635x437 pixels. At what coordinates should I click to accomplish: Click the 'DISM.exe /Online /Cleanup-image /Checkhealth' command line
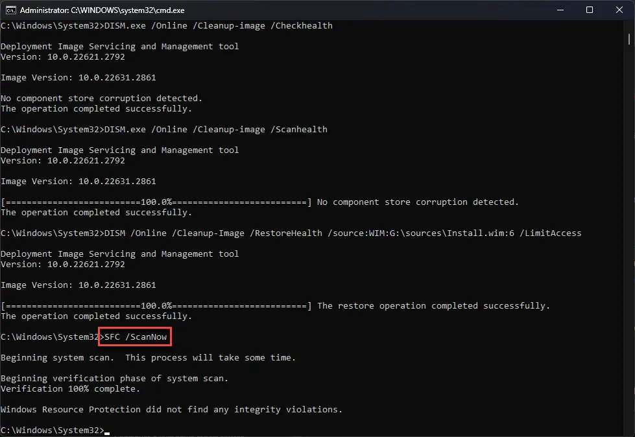[x=219, y=25]
